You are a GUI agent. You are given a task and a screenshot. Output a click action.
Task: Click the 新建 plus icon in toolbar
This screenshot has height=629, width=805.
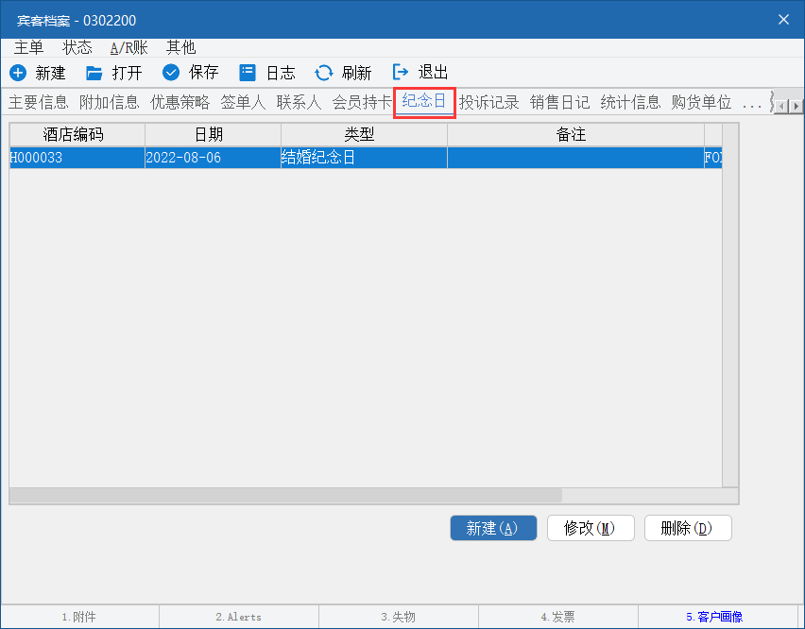pos(18,73)
